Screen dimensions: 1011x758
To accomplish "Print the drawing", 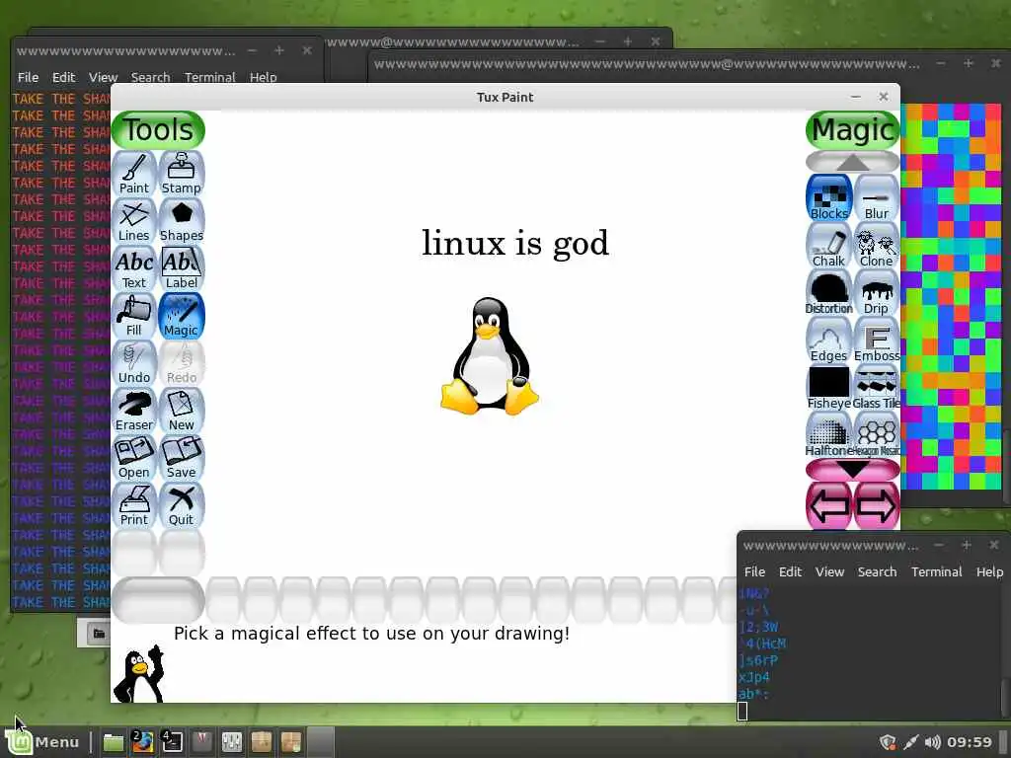I will click(x=134, y=505).
